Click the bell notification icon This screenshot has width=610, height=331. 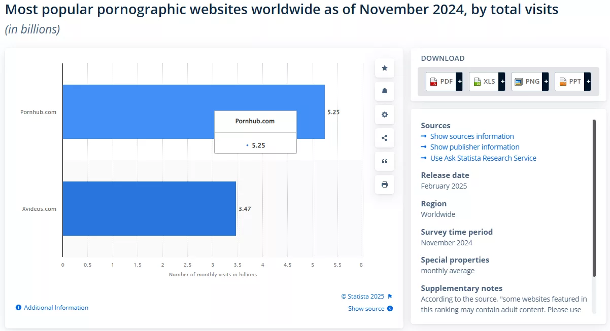[x=385, y=91]
